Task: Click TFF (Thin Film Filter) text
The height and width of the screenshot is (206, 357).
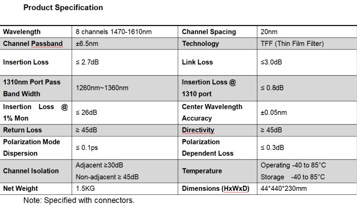Action: (292, 44)
